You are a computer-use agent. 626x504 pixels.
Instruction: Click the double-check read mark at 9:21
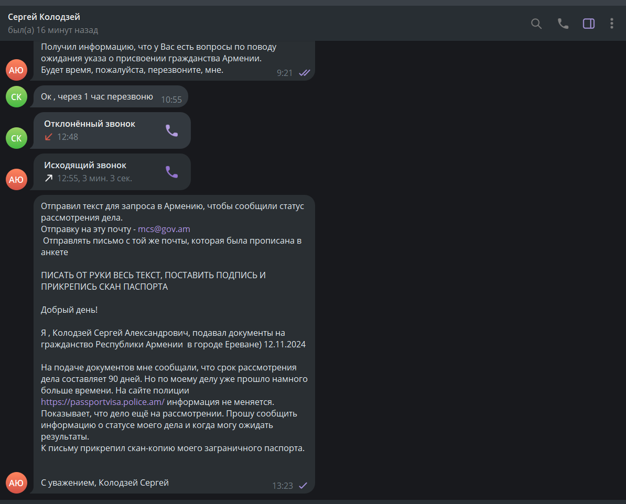[305, 73]
